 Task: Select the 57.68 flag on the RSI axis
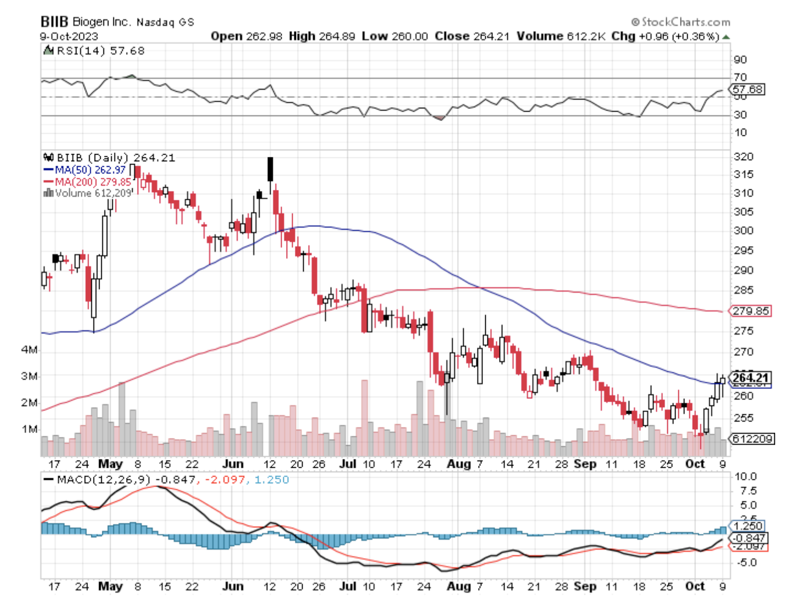[x=748, y=89]
